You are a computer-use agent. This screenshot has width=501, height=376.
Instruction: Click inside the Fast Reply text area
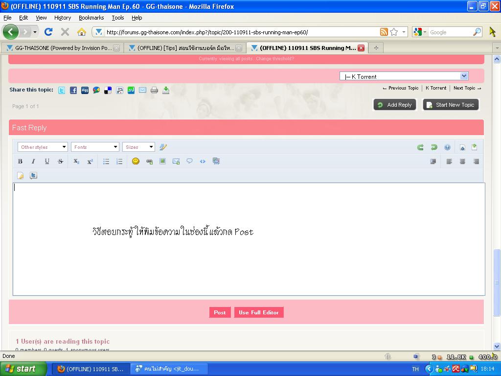pos(249,239)
